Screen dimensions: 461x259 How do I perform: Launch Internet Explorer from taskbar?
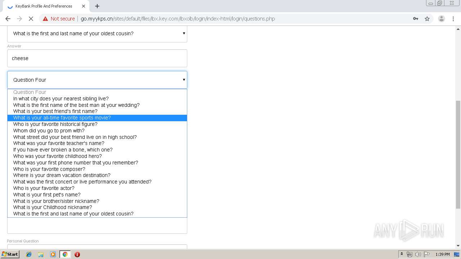click(29, 254)
